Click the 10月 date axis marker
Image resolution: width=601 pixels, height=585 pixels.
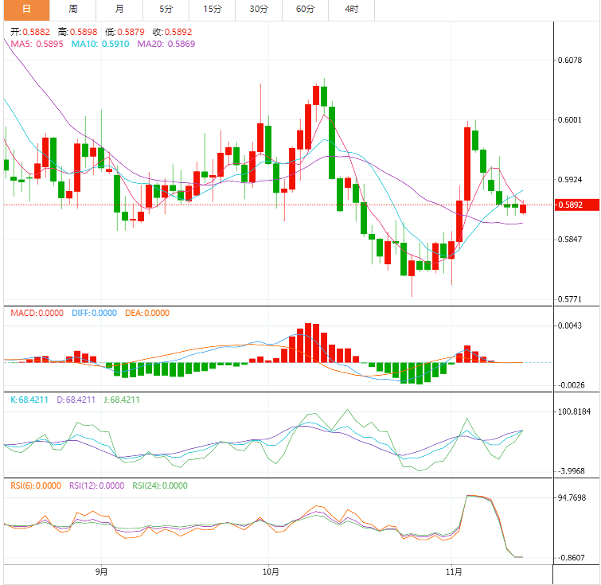[x=270, y=571]
